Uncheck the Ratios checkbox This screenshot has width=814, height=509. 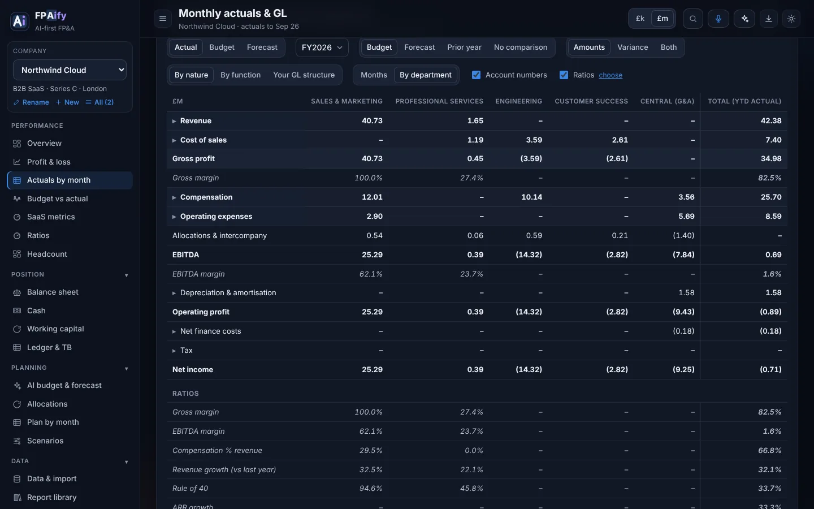[564, 75]
